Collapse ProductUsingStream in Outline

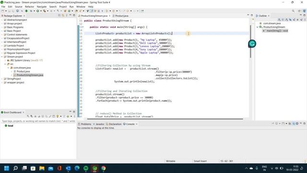258,27
